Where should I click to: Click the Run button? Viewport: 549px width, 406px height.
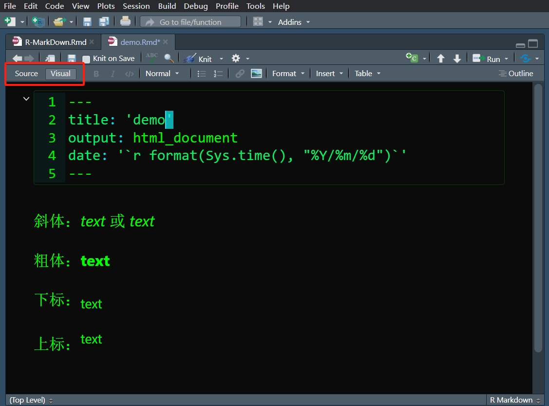click(486, 59)
